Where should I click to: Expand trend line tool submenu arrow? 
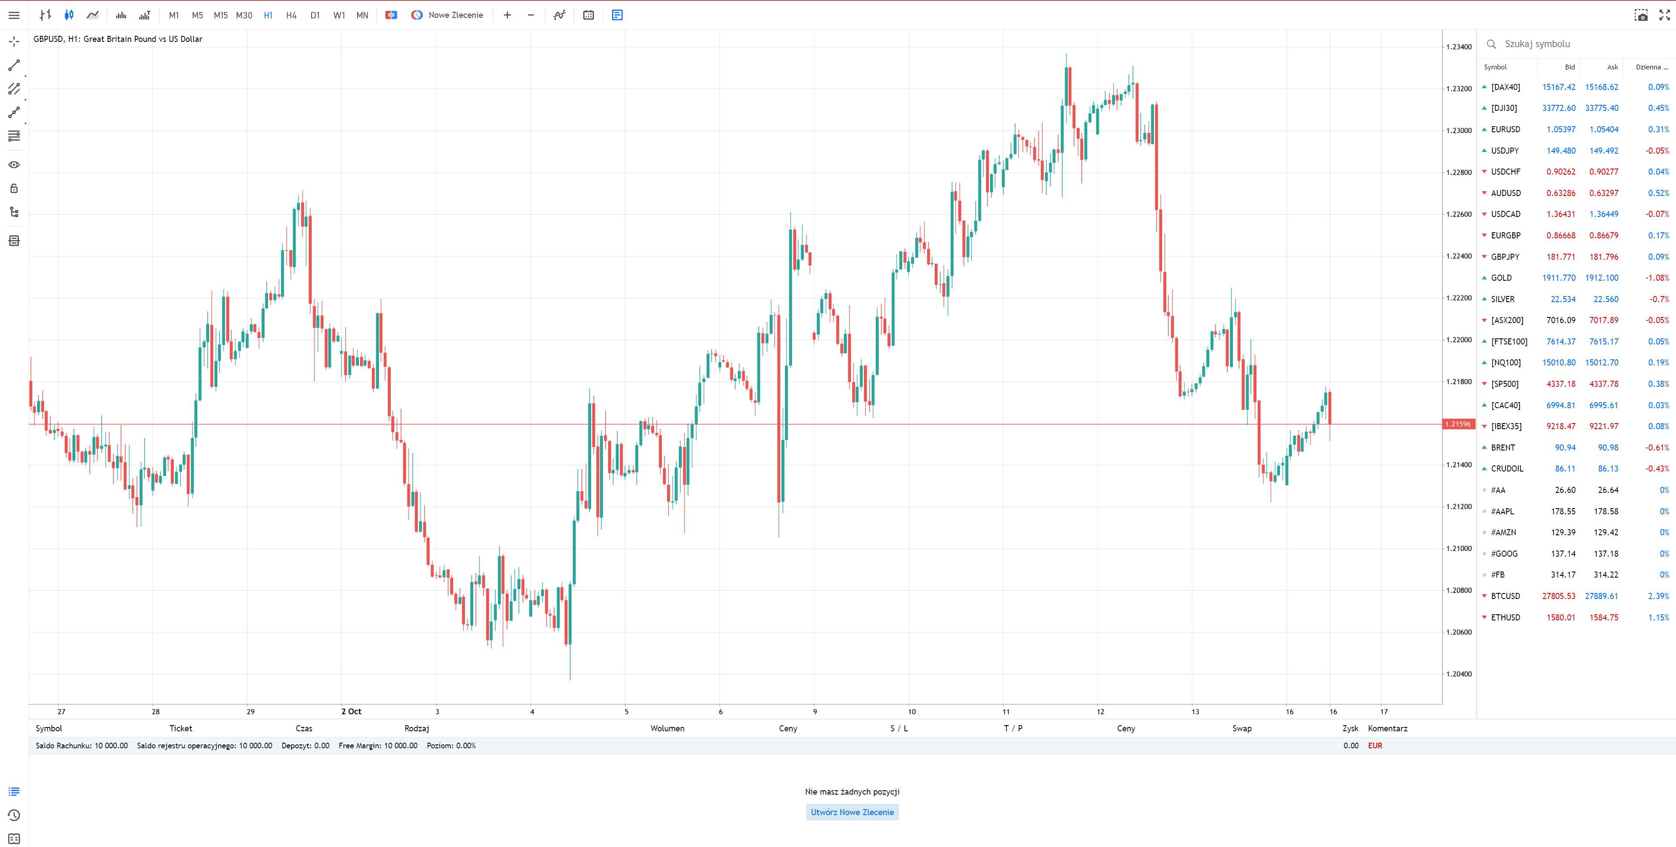coord(25,76)
